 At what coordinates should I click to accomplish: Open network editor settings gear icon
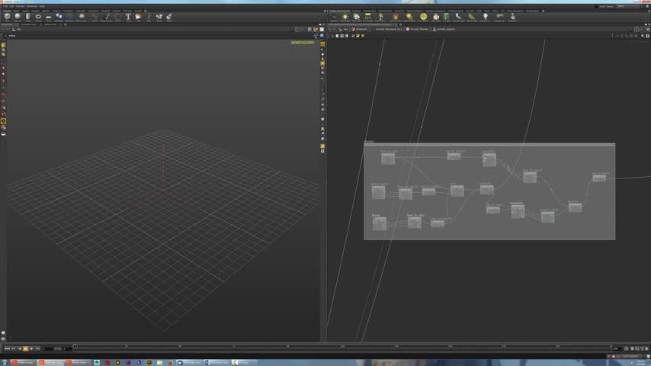[648, 30]
